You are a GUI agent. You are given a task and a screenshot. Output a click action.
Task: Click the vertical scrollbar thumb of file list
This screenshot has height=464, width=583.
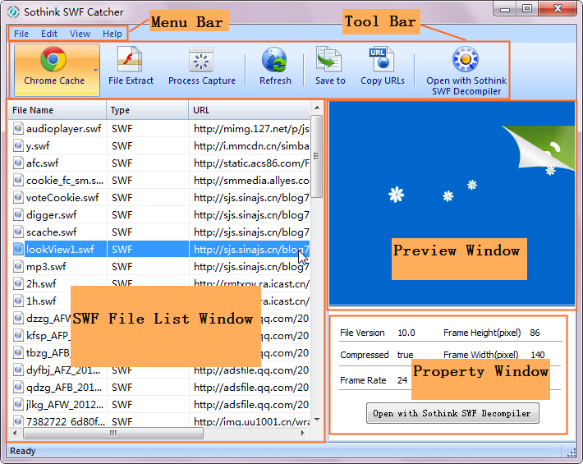[x=317, y=157]
